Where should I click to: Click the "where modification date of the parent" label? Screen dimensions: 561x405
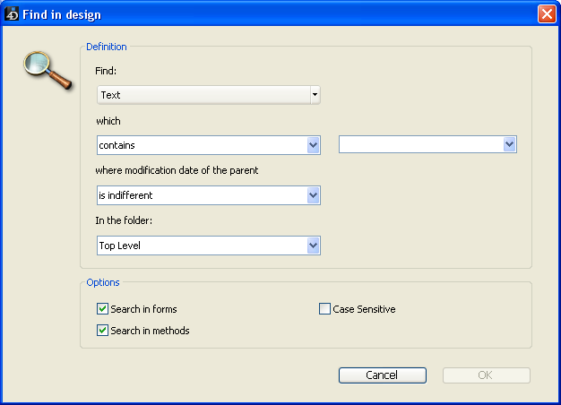(x=177, y=170)
